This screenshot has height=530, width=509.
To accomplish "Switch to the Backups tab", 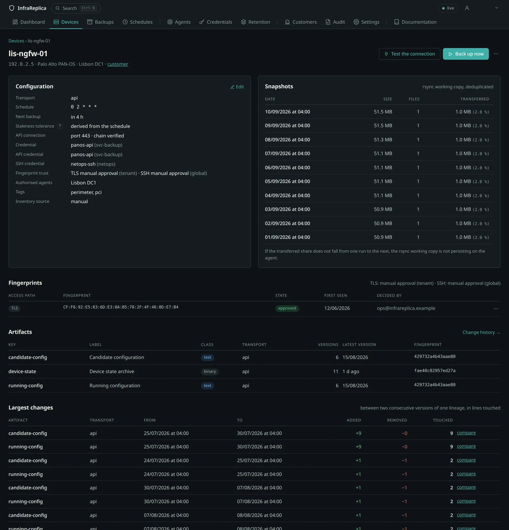I will pyautogui.click(x=101, y=22).
